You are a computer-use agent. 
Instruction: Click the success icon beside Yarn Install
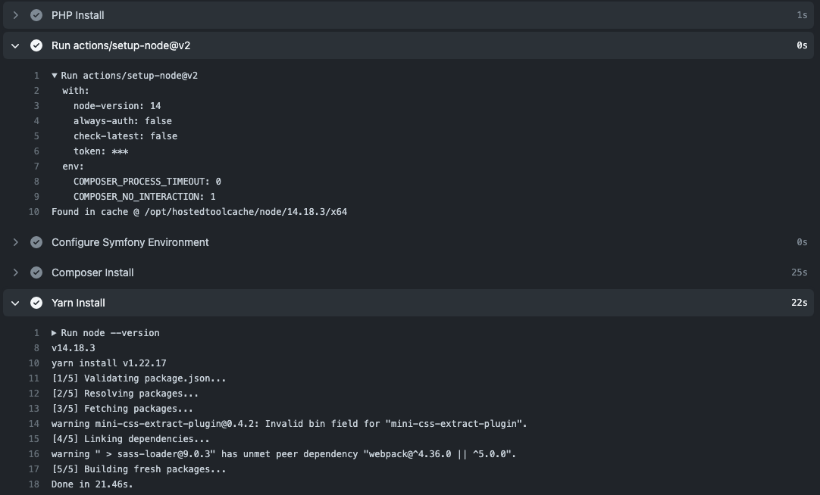point(36,303)
